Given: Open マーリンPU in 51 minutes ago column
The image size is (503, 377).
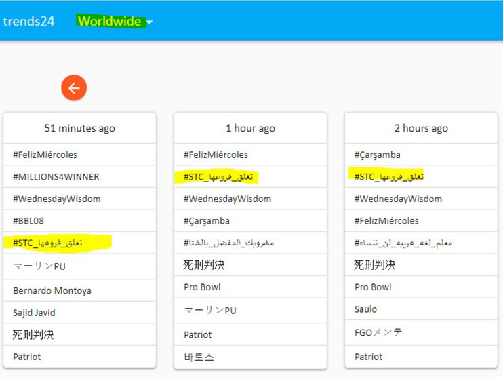Looking at the screenshot, I should [39, 266].
